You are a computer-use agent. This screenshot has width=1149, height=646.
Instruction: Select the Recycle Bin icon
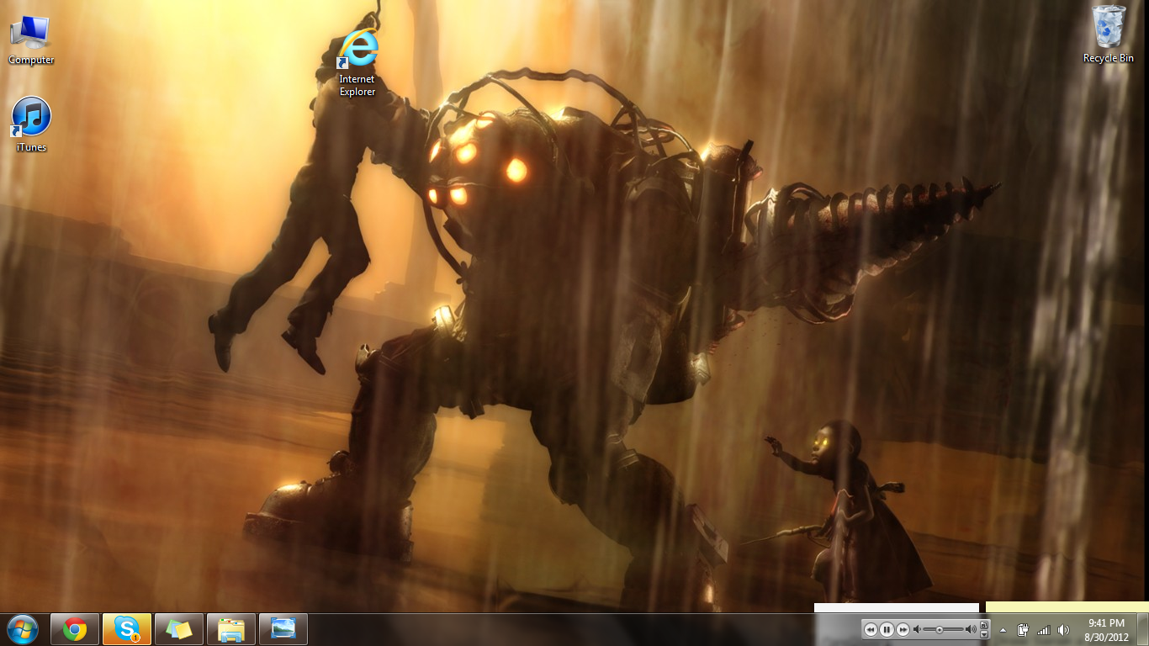click(1108, 34)
